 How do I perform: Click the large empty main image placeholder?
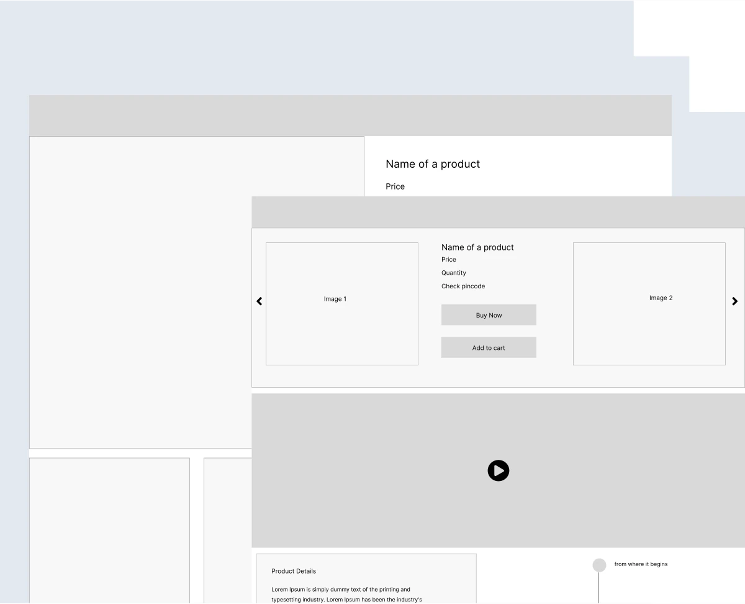click(x=140, y=292)
